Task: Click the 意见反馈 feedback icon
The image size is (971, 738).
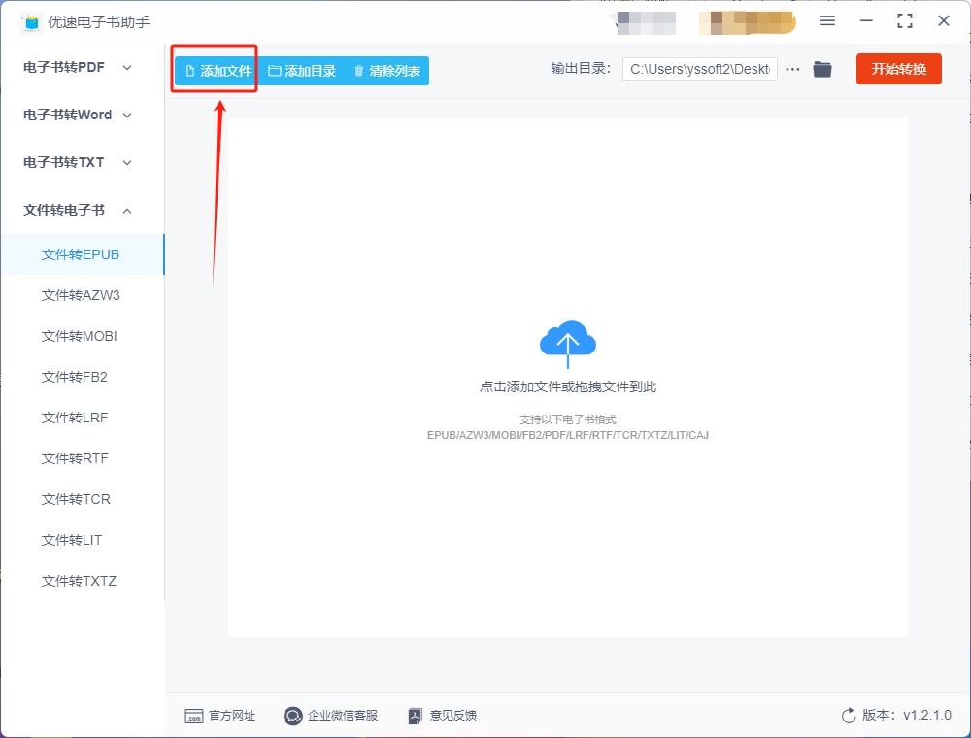Action: (x=415, y=716)
